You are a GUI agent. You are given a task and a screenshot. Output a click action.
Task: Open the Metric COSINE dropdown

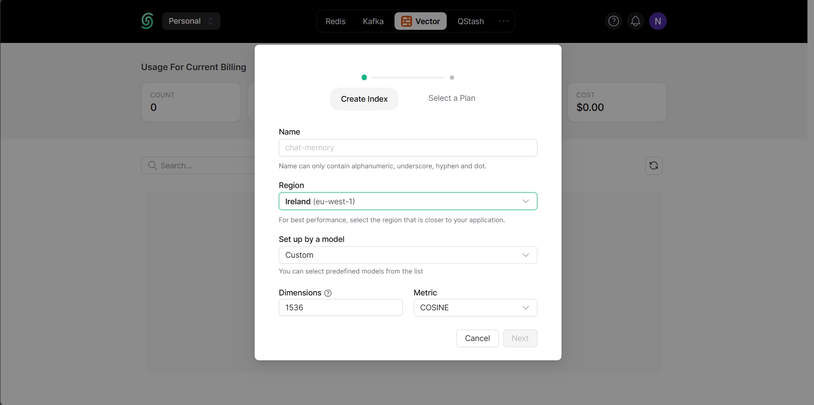tap(475, 308)
